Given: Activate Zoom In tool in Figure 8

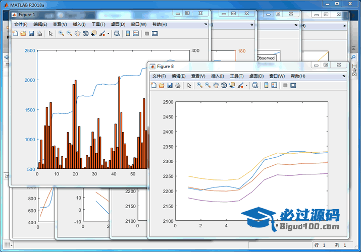Looking at the screenshot, I should 199,85.
